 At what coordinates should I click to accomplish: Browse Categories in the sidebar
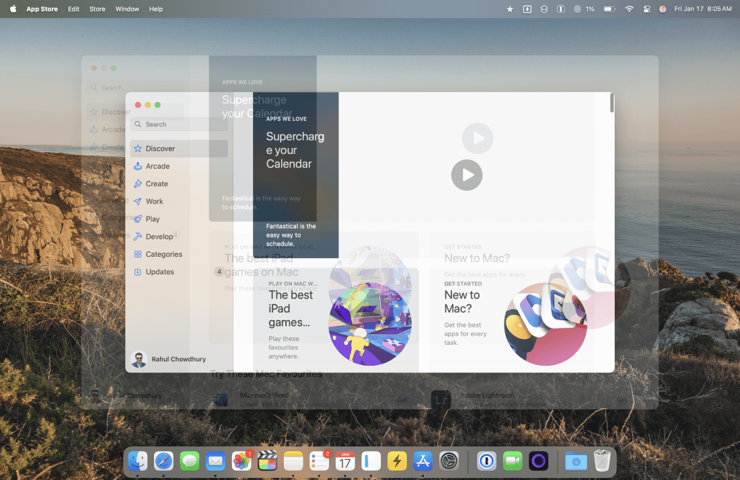pyautogui.click(x=163, y=254)
